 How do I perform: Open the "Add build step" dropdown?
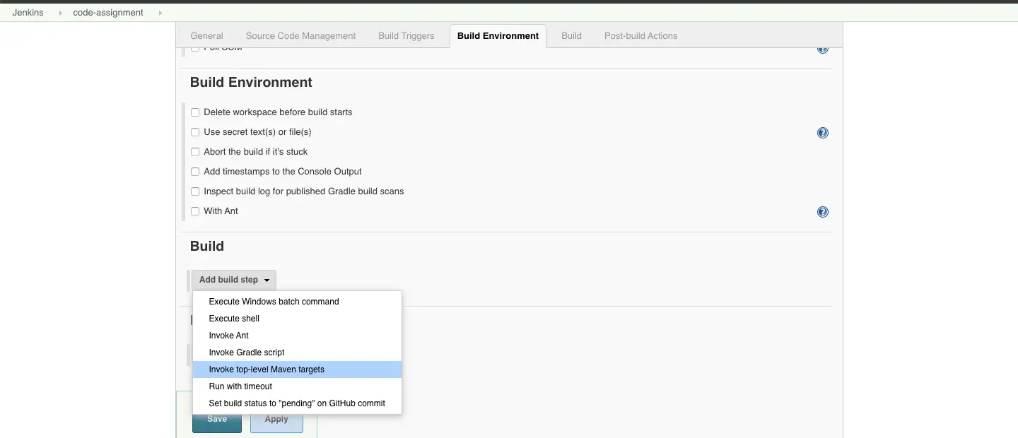[233, 280]
